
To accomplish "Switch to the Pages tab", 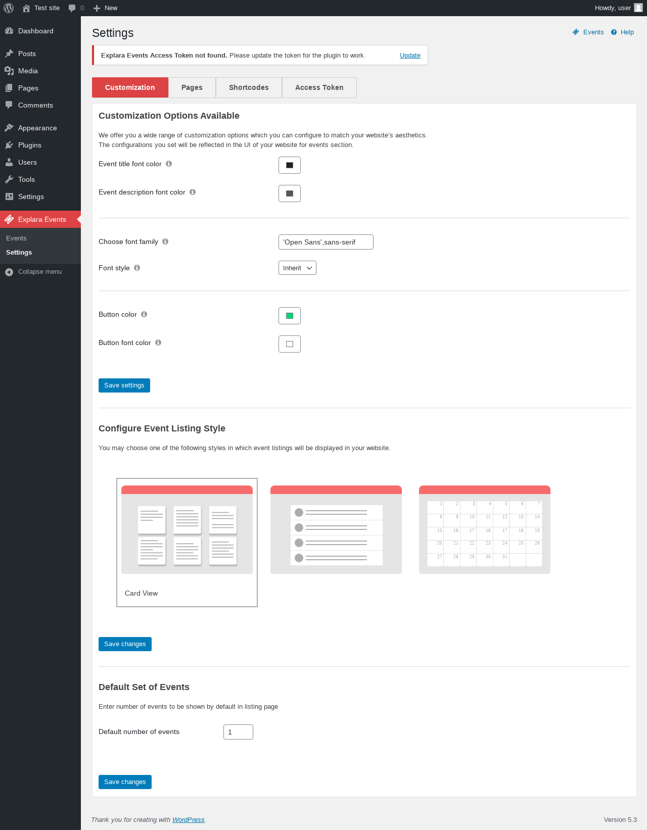I will tap(192, 87).
